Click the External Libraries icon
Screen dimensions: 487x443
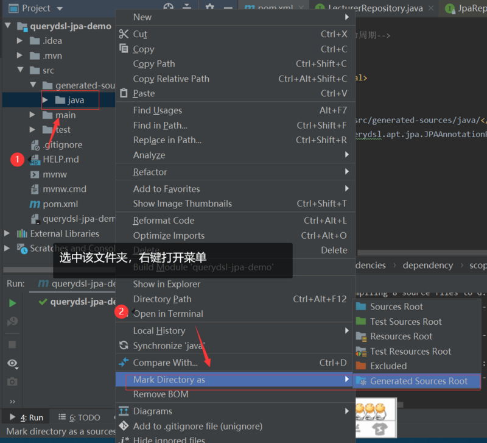pos(22,233)
